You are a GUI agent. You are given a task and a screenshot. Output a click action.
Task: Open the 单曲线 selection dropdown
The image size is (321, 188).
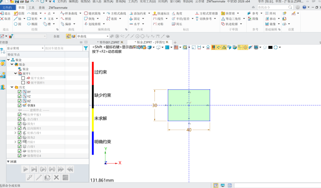(93, 36)
